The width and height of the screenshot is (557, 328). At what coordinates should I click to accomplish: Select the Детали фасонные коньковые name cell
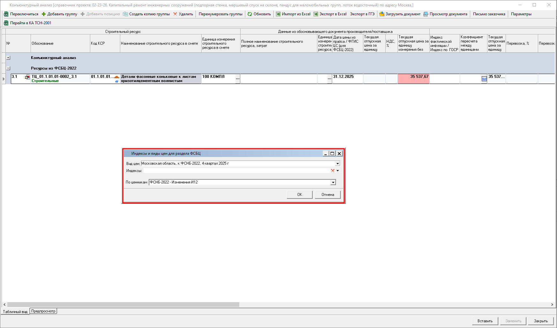[161, 79]
